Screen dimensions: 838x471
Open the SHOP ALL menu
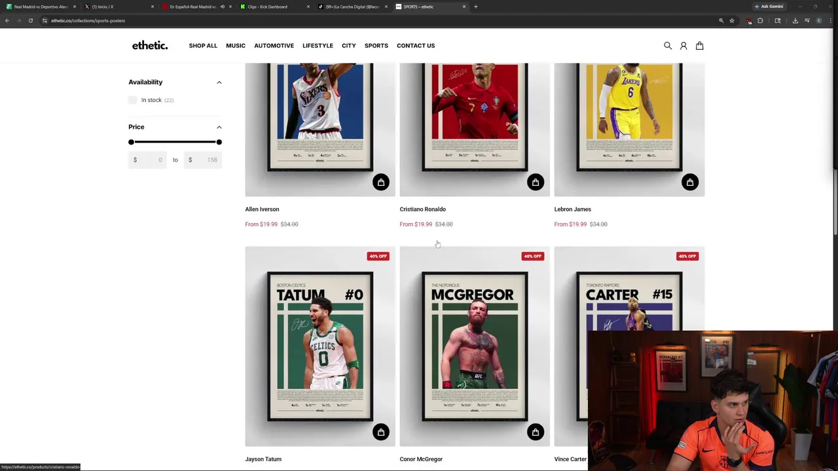203,46
